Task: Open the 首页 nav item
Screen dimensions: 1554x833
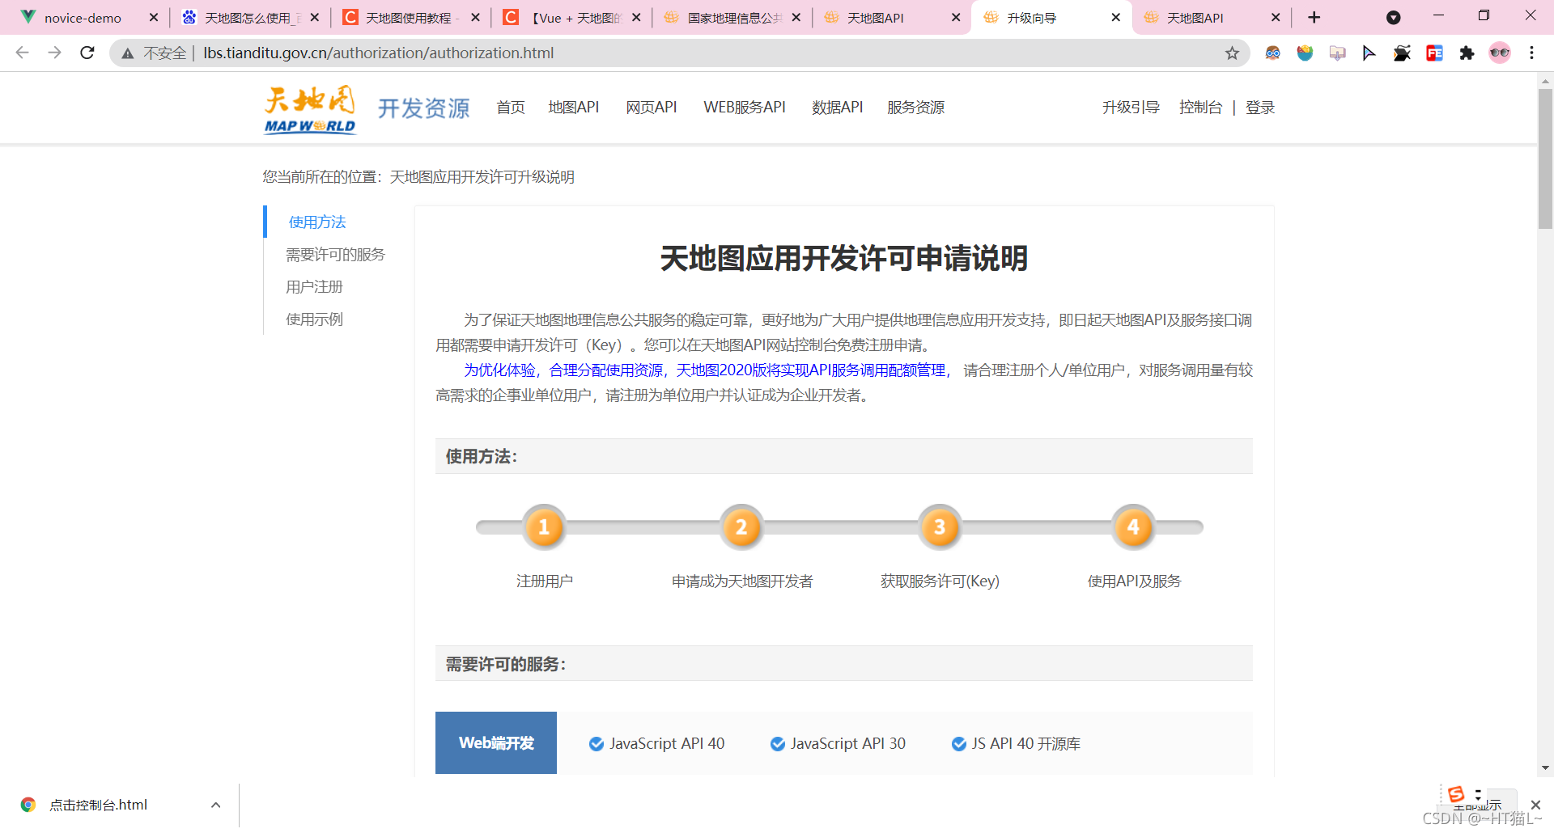Action: point(511,108)
